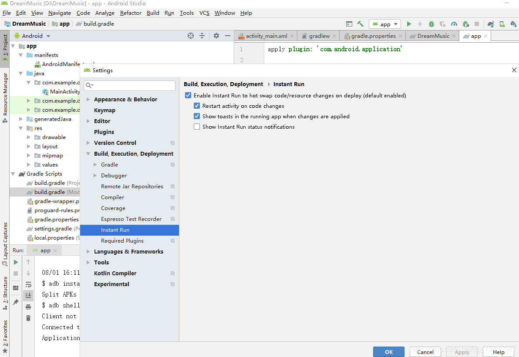This screenshot has height=357, width=519.
Task: Click the Debug app bug icon
Action: [431, 24]
